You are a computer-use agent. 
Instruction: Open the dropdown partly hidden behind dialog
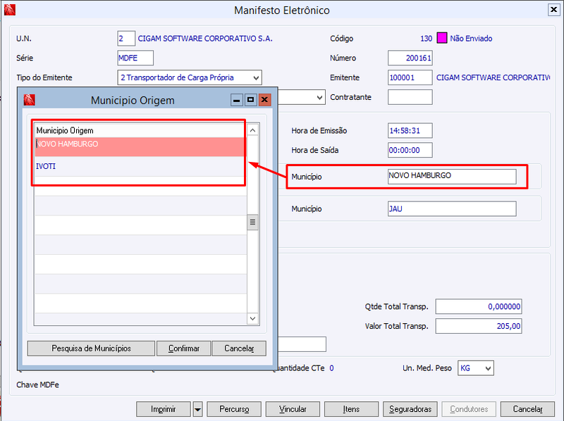319,97
